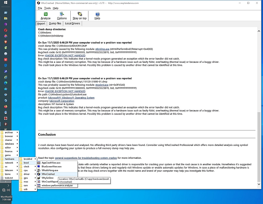Launch Internet Explorer from the taskbar

6,77
